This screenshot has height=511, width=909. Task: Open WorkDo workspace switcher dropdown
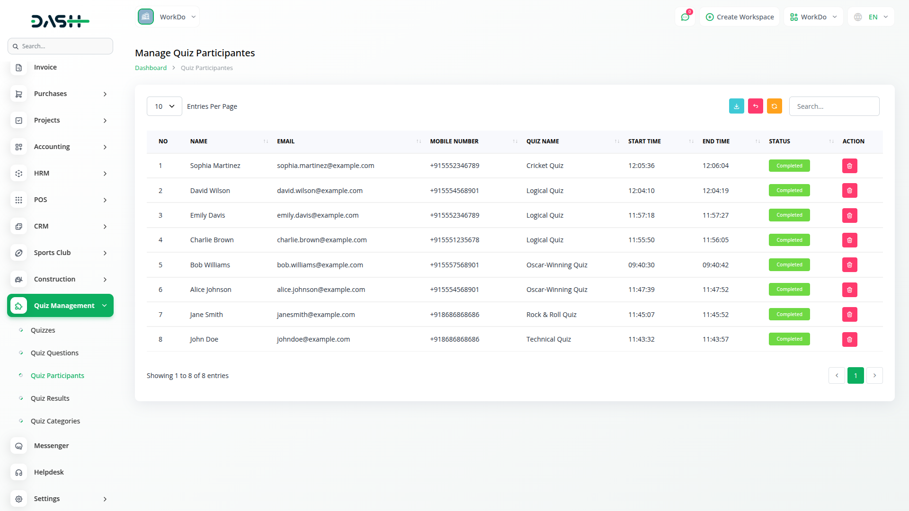pos(813,17)
